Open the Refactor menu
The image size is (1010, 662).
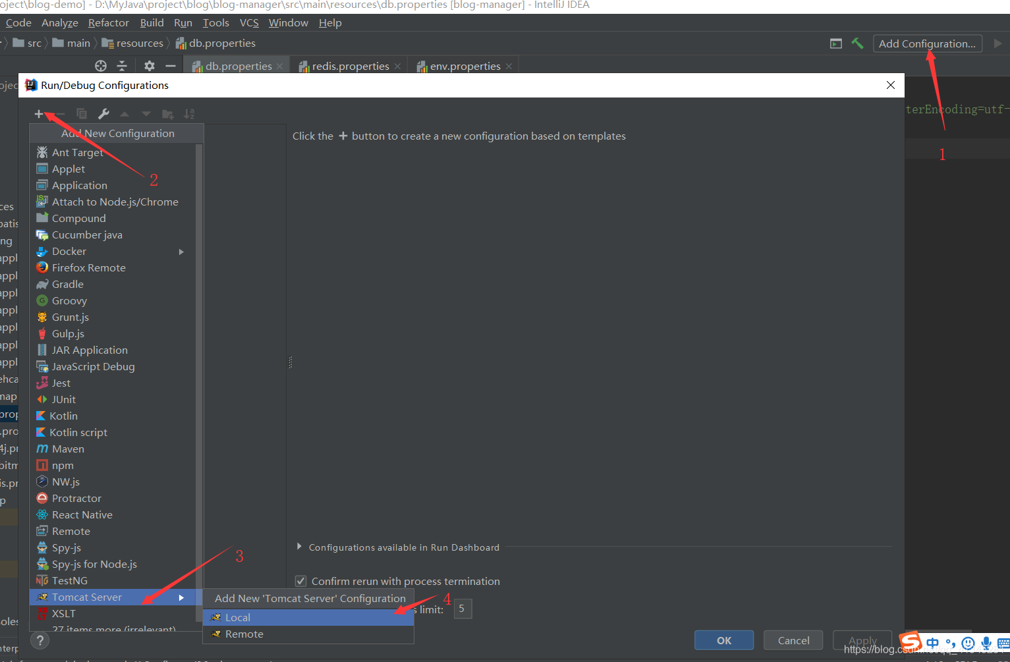click(109, 22)
